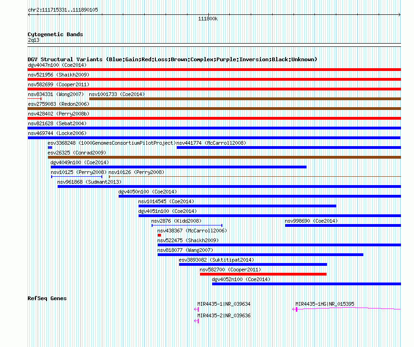Click the nsv10125 (Perry2008) thin blue feature
The width and height of the screenshot is (414, 347).
(77, 177)
